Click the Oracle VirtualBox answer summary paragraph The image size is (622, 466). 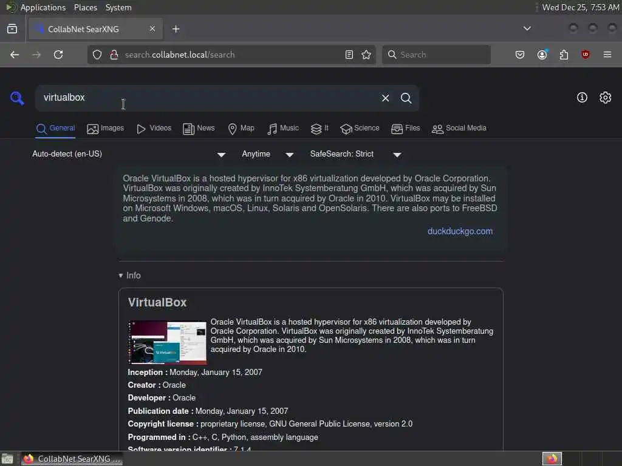coord(310,198)
